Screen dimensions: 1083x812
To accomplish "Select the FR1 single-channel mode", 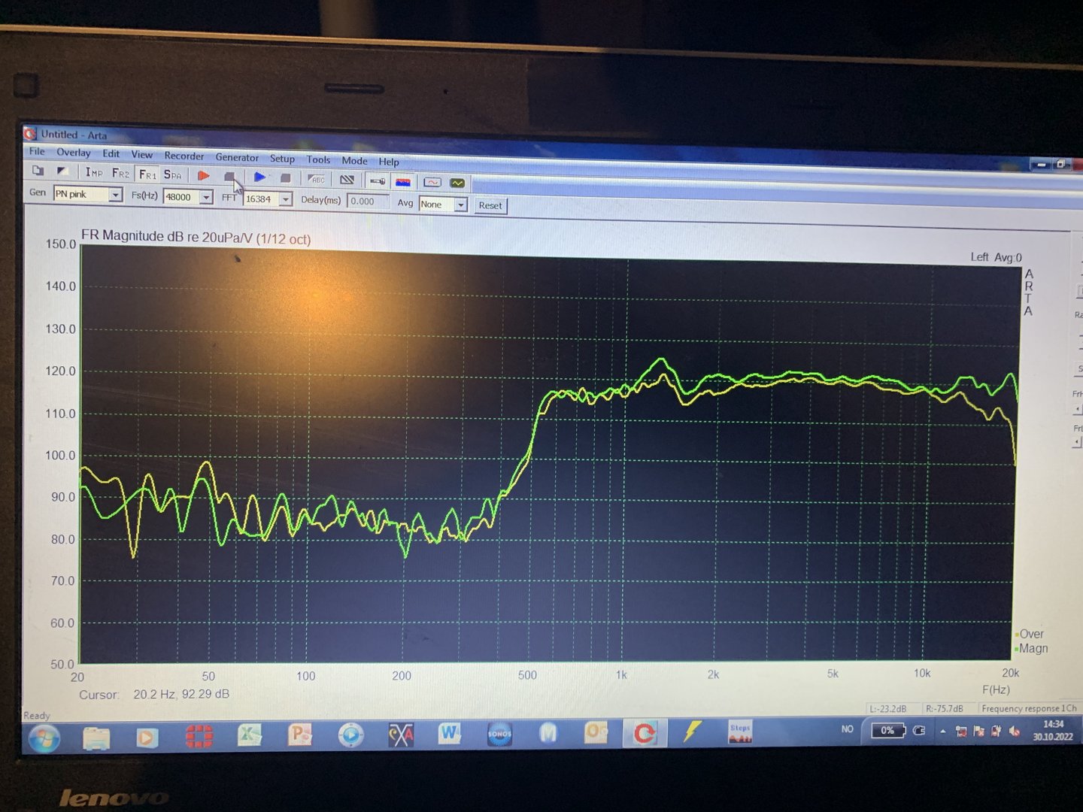I will click(147, 174).
